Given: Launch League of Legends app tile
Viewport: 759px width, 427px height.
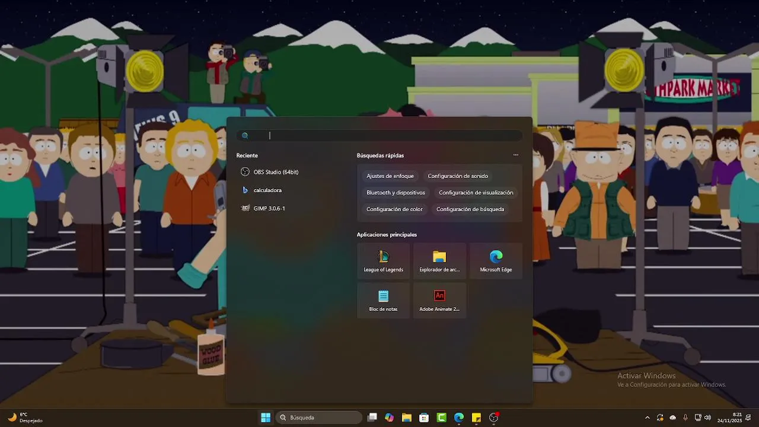Looking at the screenshot, I should click(x=383, y=261).
